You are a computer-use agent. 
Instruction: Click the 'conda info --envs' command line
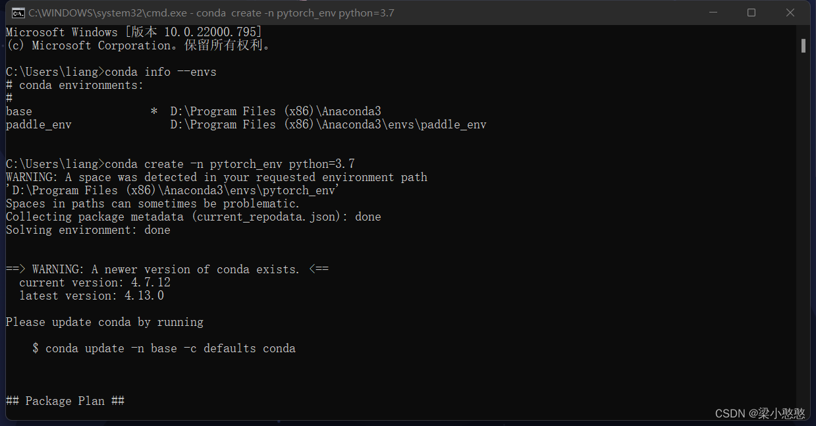click(x=160, y=72)
